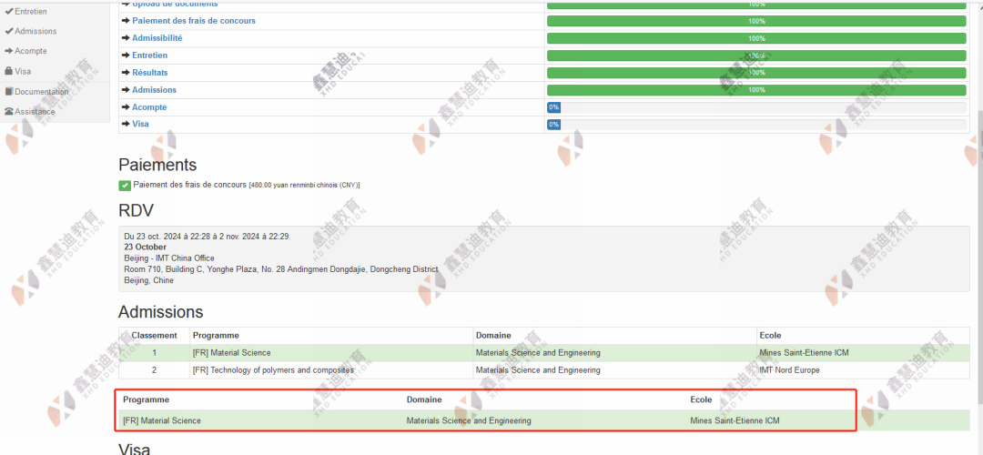Click the Paiement des frais de concours progress bar
The width and height of the screenshot is (983, 455).
(x=756, y=21)
